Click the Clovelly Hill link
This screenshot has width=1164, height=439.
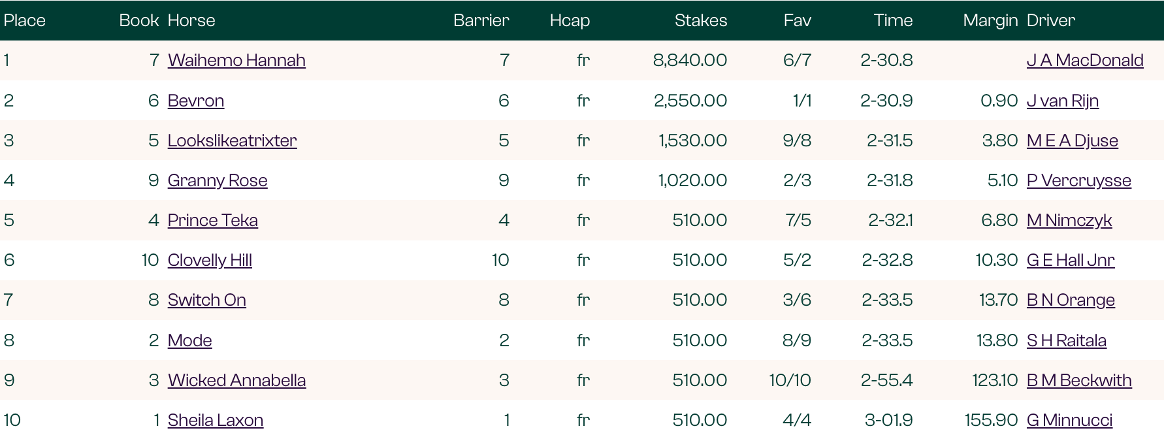pos(210,260)
